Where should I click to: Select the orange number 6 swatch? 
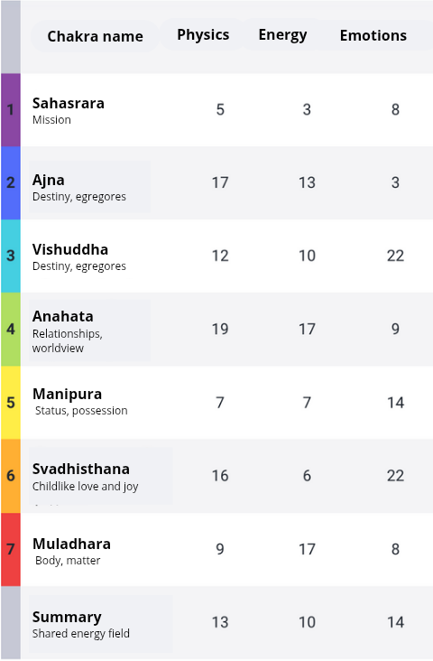(11, 476)
